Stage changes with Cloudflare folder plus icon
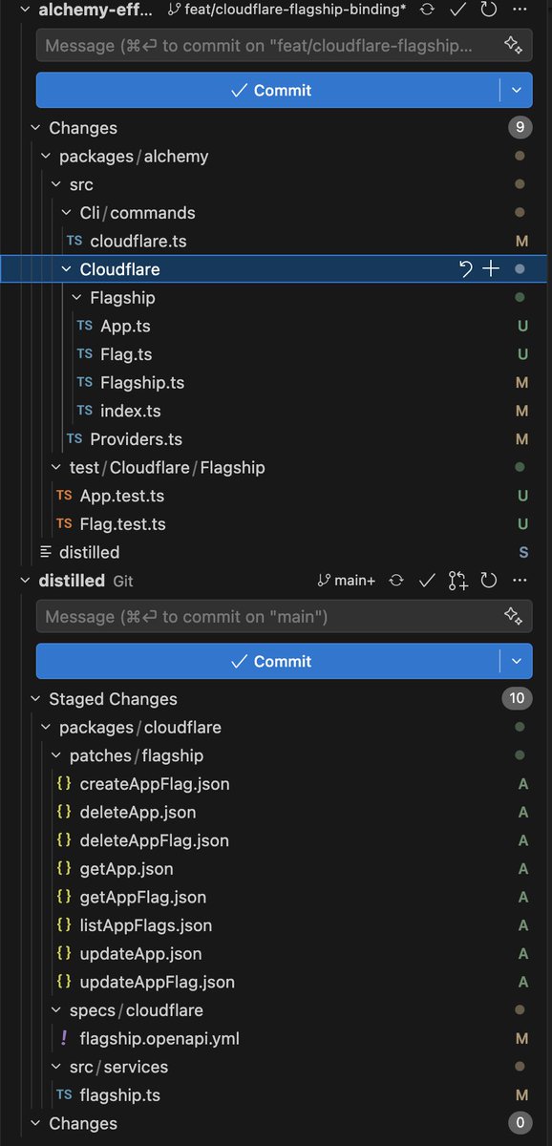Screen dimensions: 552x1146 click(491, 269)
